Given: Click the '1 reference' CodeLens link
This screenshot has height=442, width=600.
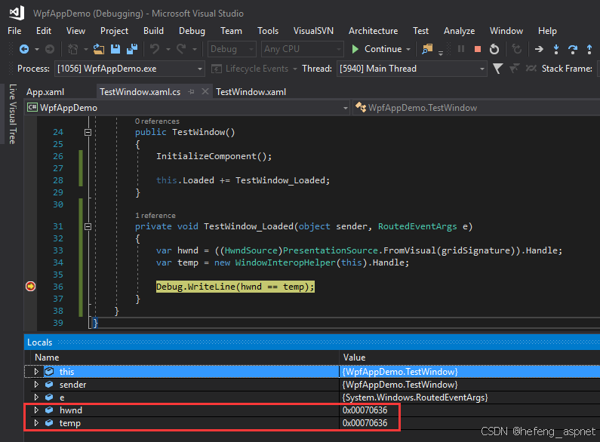Looking at the screenshot, I should tap(155, 216).
